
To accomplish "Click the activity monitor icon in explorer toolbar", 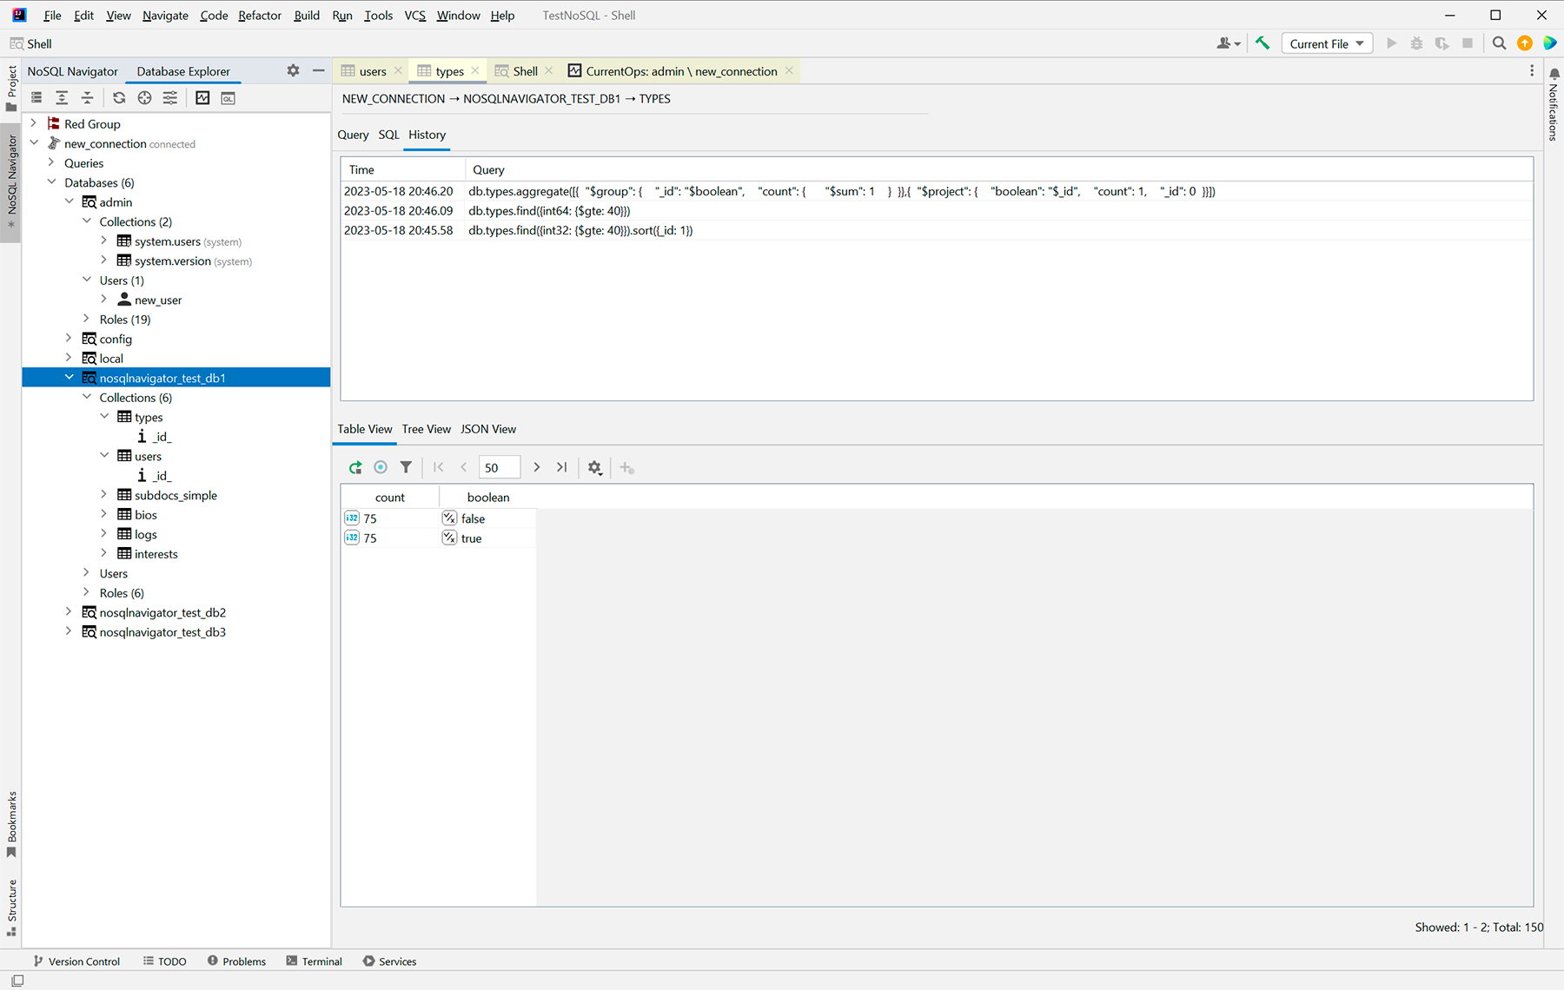I will [x=202, y=98].
